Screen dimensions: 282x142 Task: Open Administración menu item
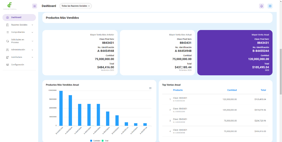19,50
